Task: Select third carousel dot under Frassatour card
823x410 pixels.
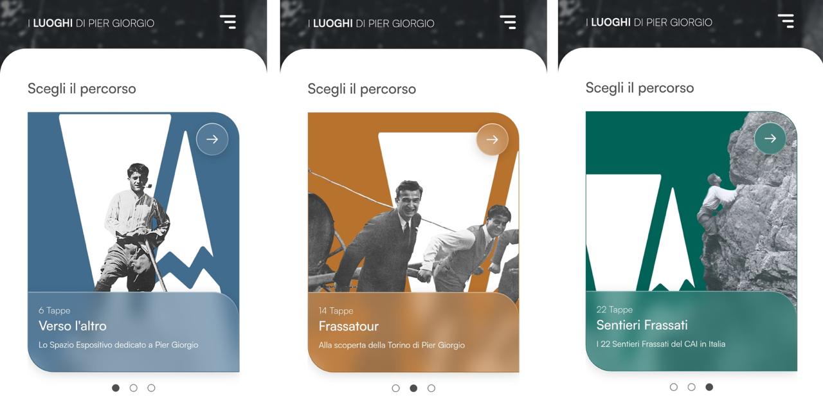Action: click(431, 388)
